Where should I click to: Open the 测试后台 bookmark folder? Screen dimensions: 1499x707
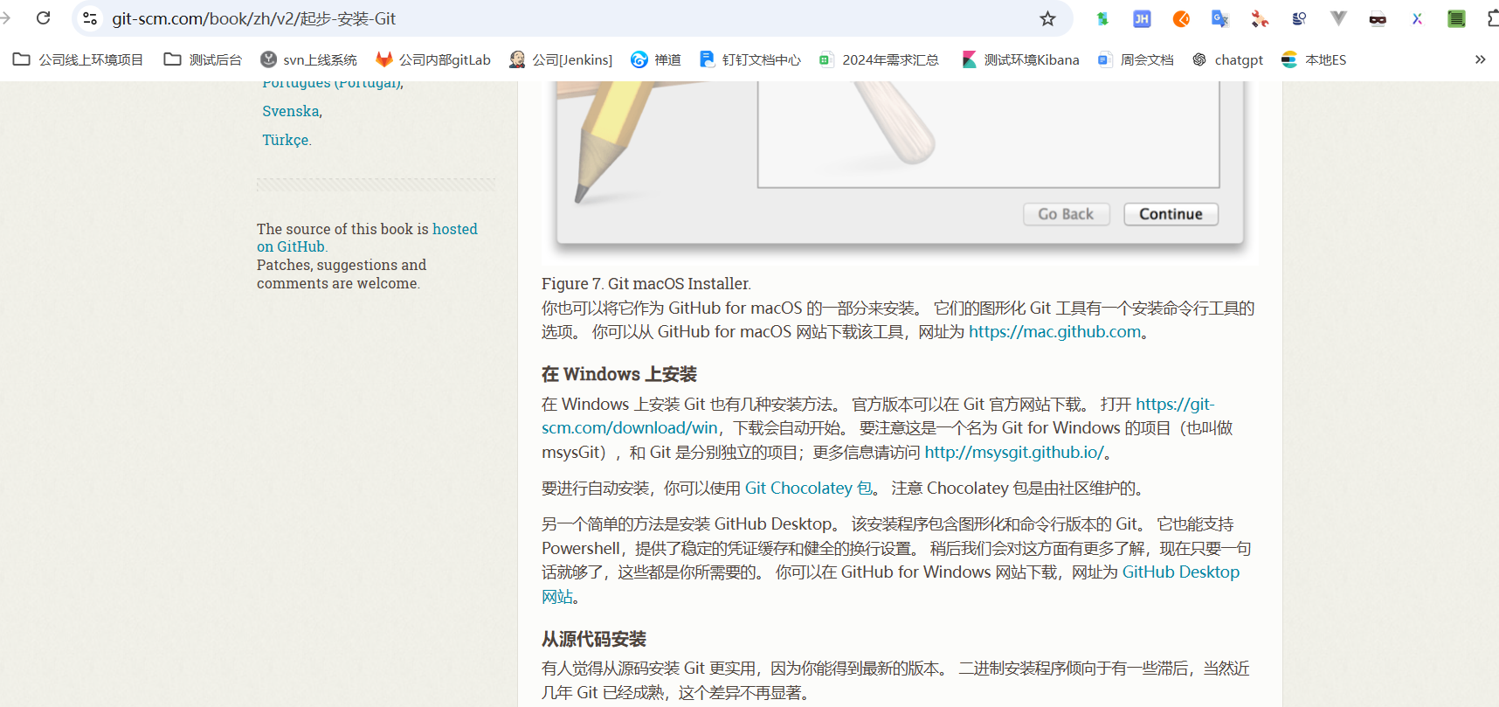pos(203,59)
